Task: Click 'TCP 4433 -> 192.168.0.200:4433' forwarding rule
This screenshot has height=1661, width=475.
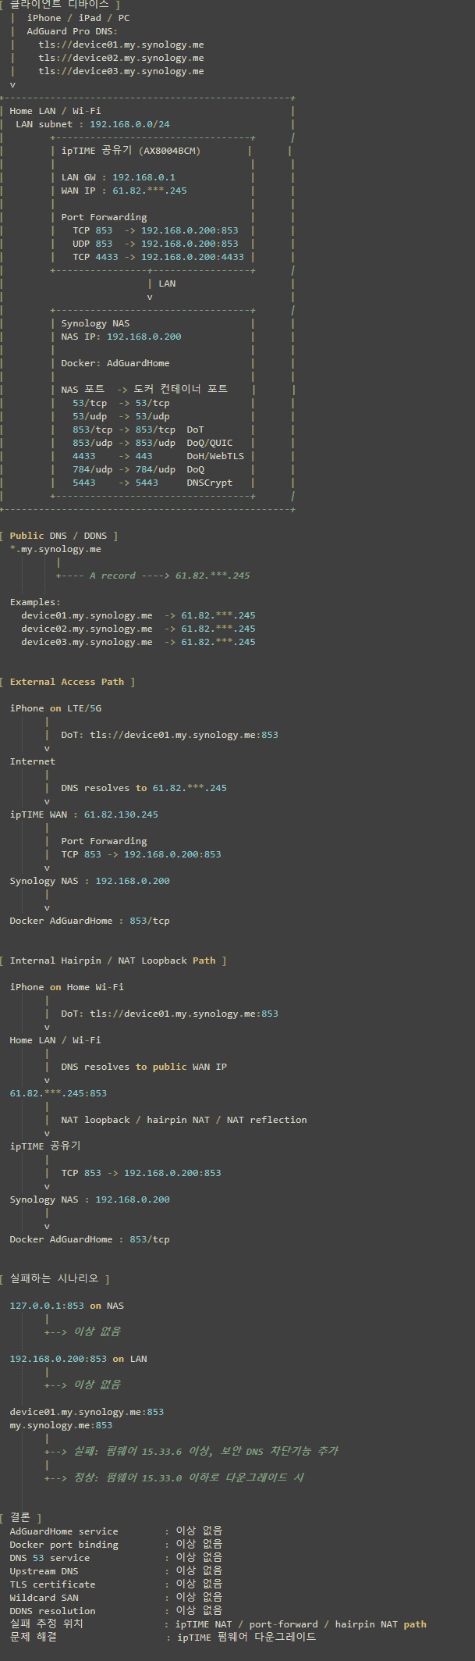Action: (x=158, y=257)
